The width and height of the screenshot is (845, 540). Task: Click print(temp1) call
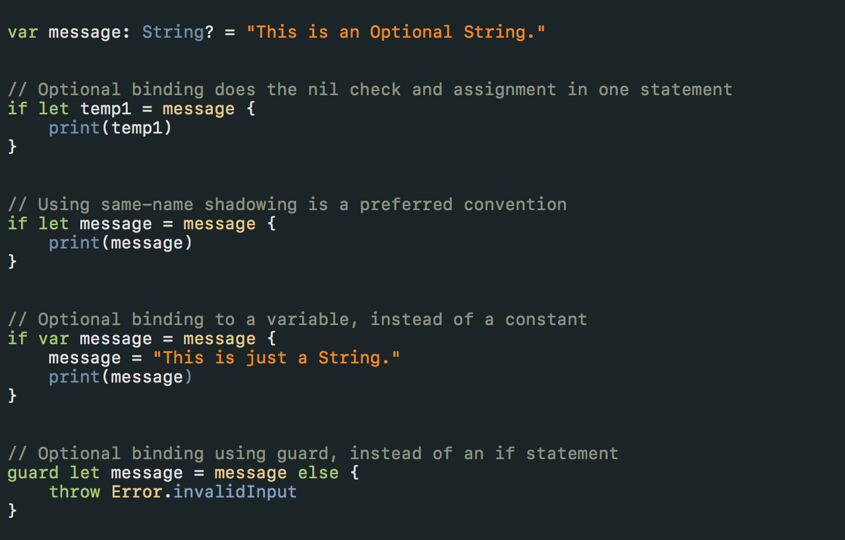[x=110, y=128]
